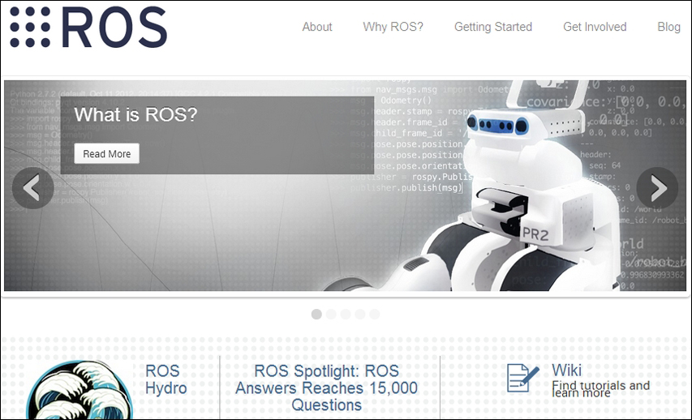Viewport: 692px width, 420px height.
Task: Click the What is ROS? heading
Action: (x=135, y=114)
